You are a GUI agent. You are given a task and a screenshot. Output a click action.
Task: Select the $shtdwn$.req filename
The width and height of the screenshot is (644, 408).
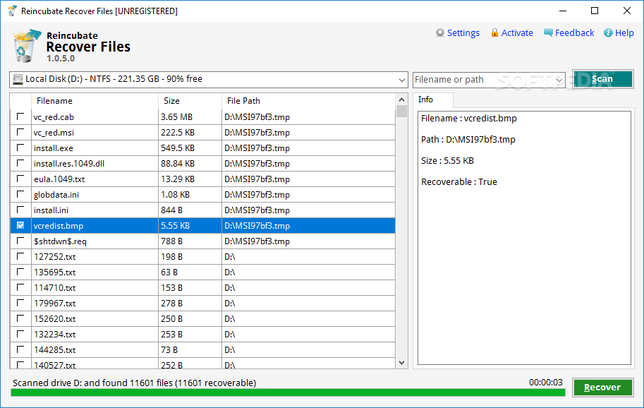coord(60,241)
